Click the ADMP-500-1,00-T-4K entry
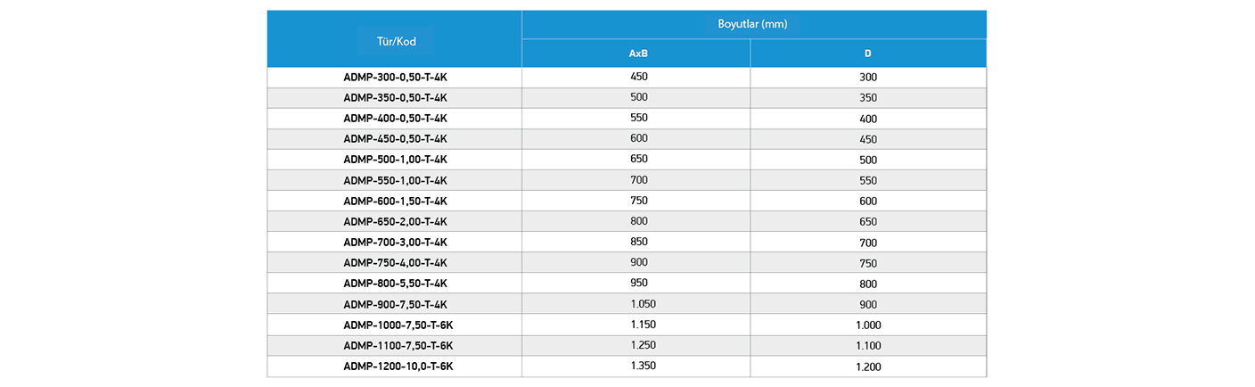 tap(395, 159)
